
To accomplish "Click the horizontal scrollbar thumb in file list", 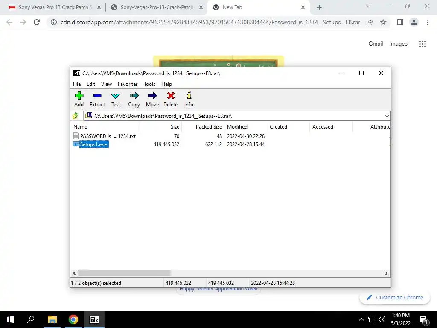I will (124, 273).
